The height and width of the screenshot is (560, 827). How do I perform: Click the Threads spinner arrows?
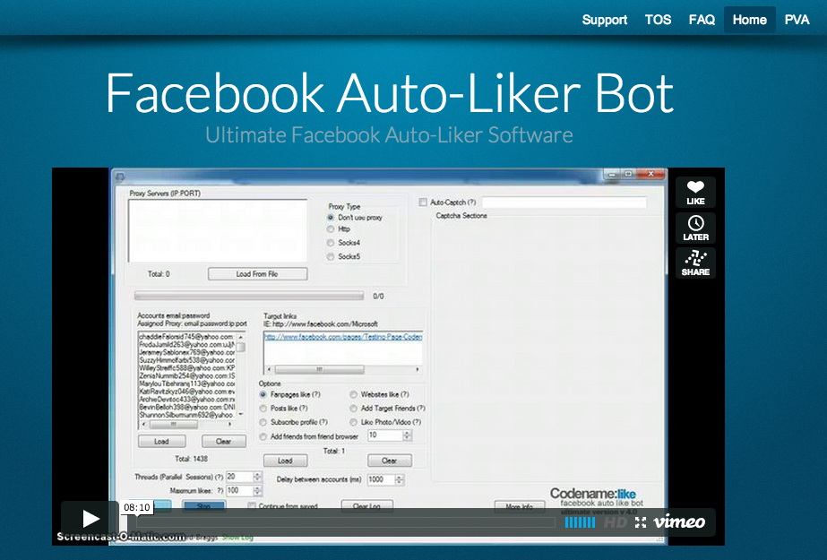(257, 477)
